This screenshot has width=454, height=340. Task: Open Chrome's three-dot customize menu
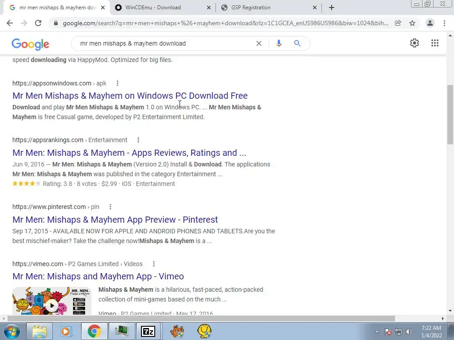pyautogui.click(x=444, y=23)
